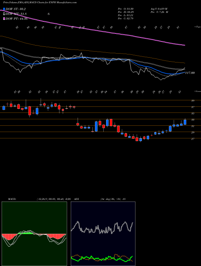This screenshot has width=201, height=266.
Task: Click the 37 price axis label
Action: click(x=193, y=107)
